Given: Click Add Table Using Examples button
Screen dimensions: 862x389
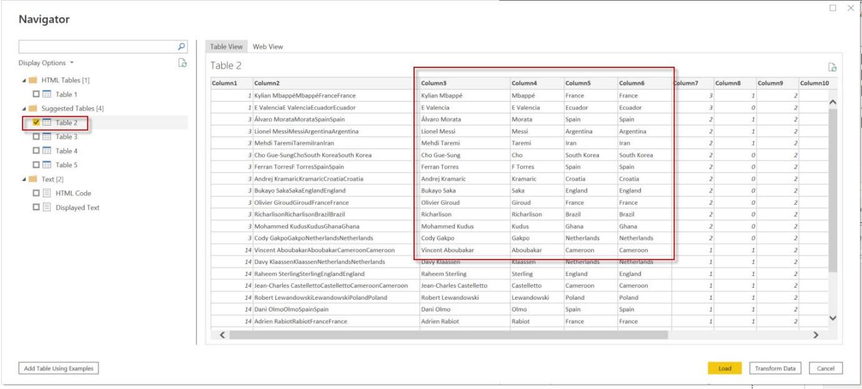Looking at the screenshot, I should (59, 368).
